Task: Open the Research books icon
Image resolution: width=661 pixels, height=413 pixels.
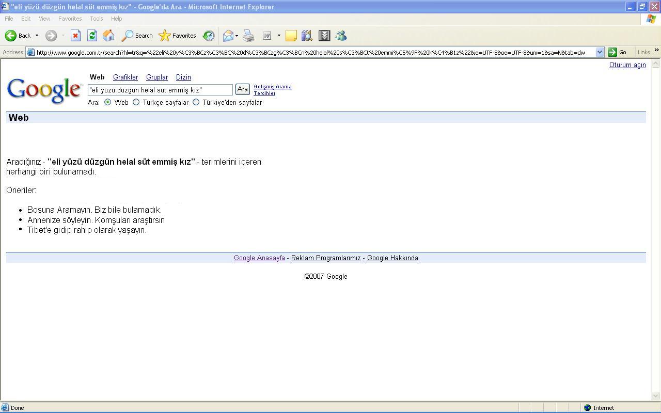Action: [x=307, y=36]
